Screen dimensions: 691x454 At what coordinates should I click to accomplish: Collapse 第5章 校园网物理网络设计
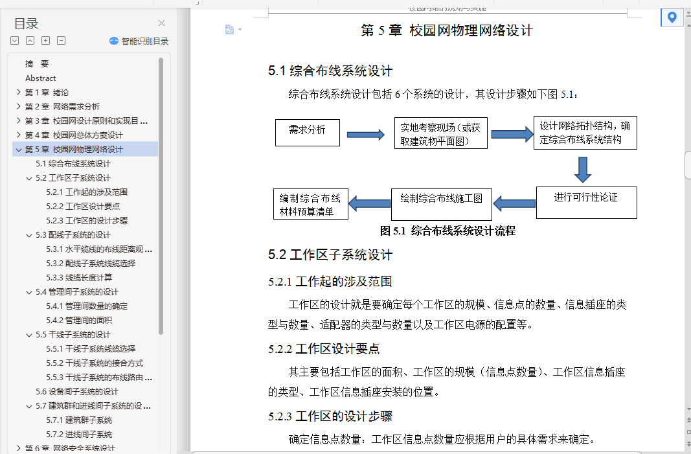(19, 150)
